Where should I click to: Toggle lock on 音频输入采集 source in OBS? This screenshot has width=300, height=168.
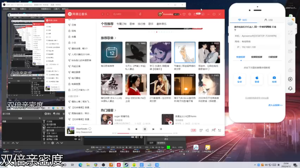(x=79, y=139)
